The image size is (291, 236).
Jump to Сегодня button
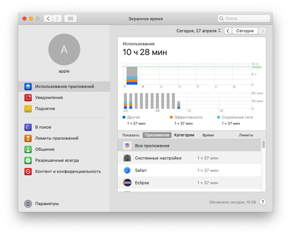245,31
